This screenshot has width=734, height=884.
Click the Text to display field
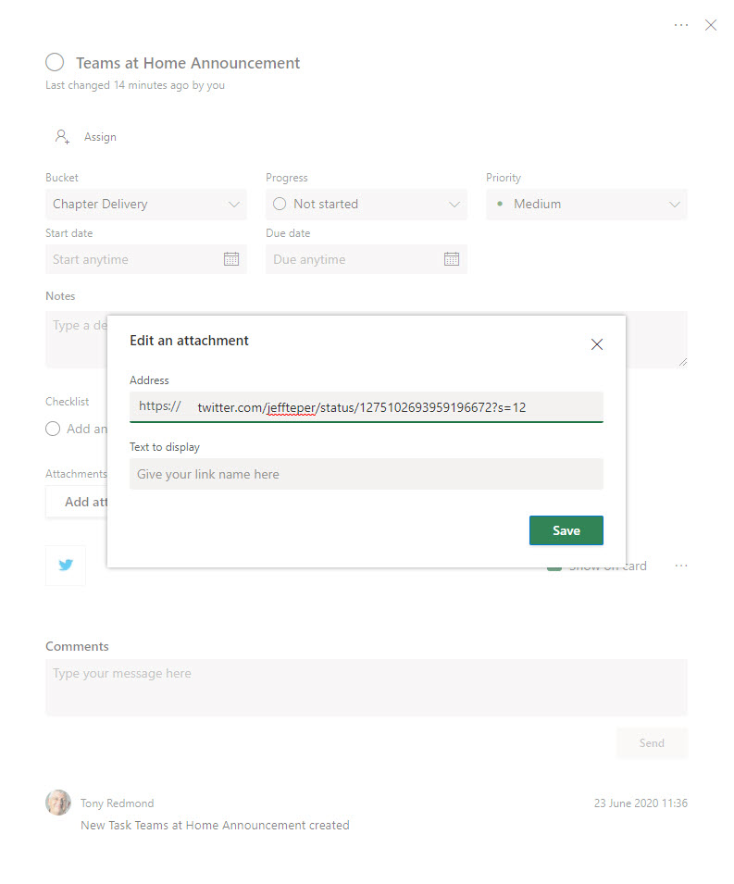(x=367, y=474)
